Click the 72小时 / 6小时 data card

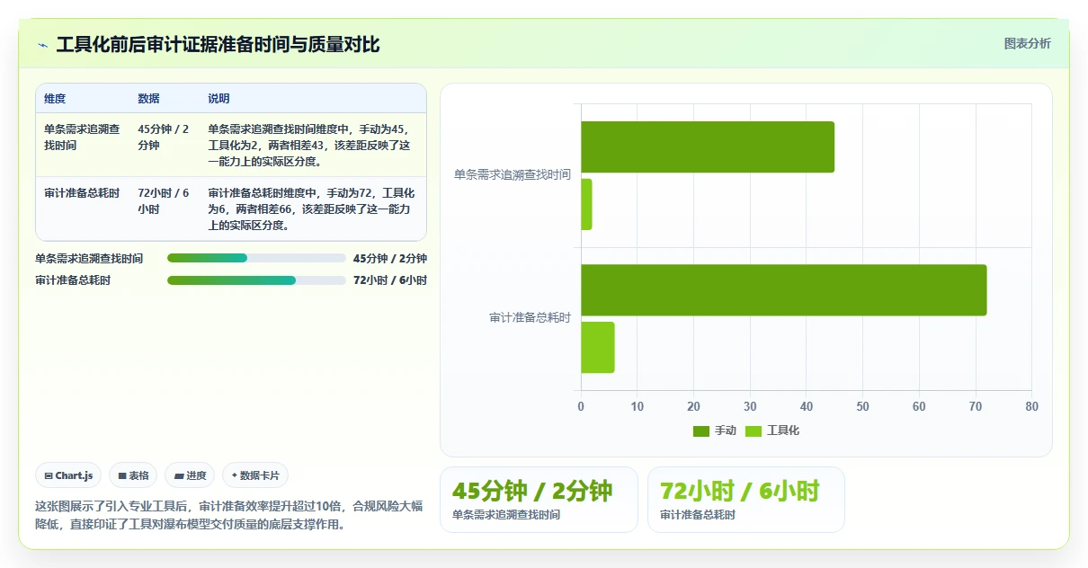(746, 500)
